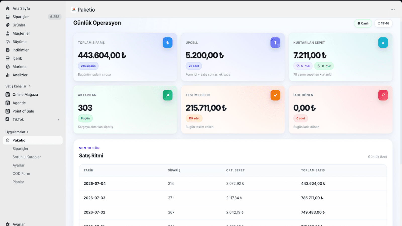Expand the Satış kanalları section chevron
Screen dimensions: 402x226
(30, 86)
